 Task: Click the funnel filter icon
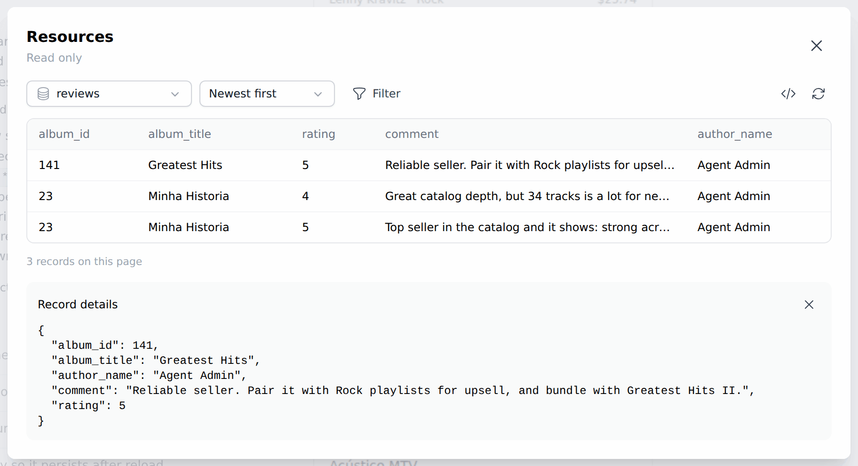tap(359, 94)
